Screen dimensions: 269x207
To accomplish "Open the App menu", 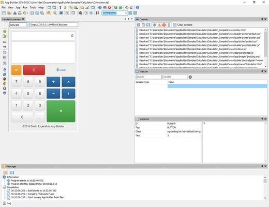I will tap(18, 8).
